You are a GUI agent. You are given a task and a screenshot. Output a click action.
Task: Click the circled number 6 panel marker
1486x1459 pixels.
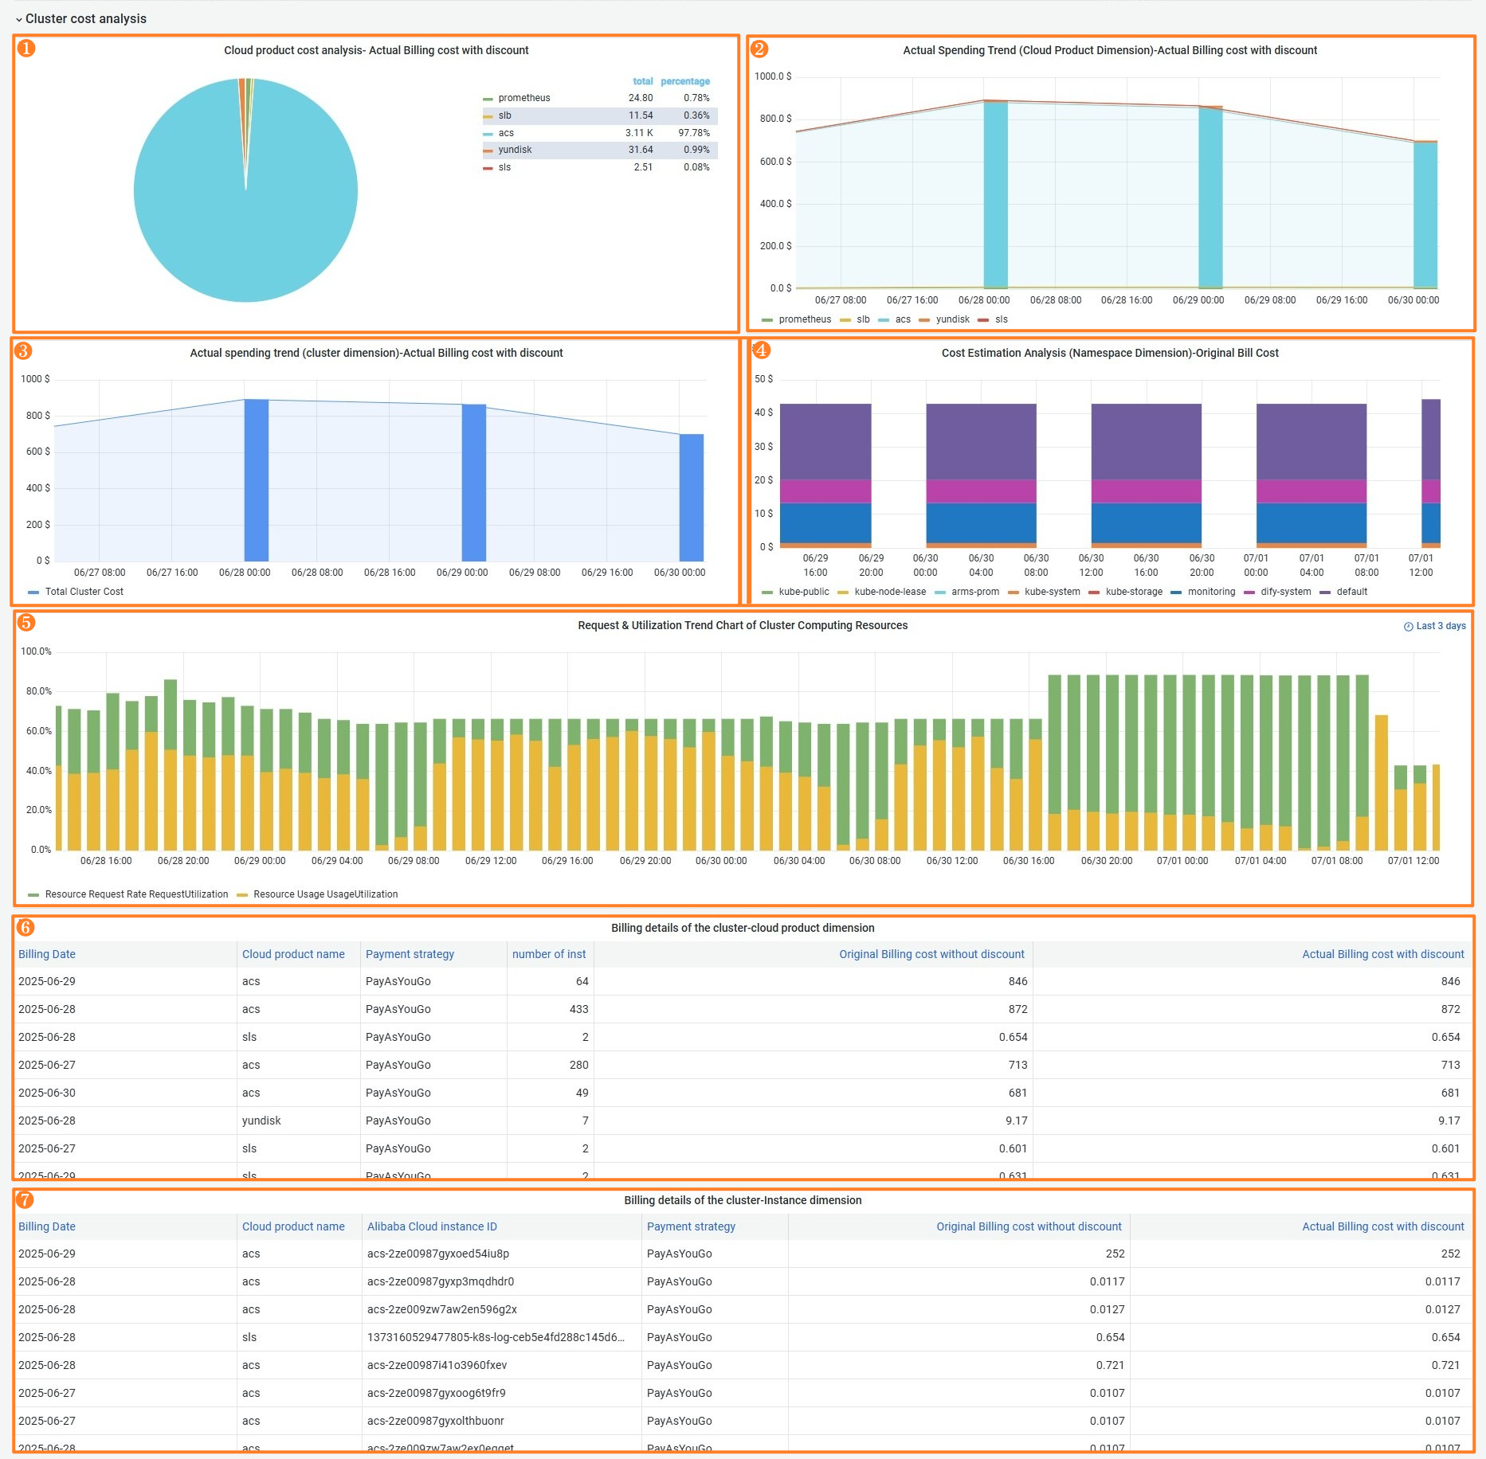25,927
